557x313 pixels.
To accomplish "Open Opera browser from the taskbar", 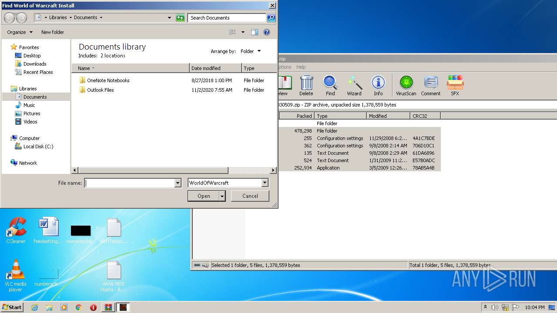I will 93,307.
